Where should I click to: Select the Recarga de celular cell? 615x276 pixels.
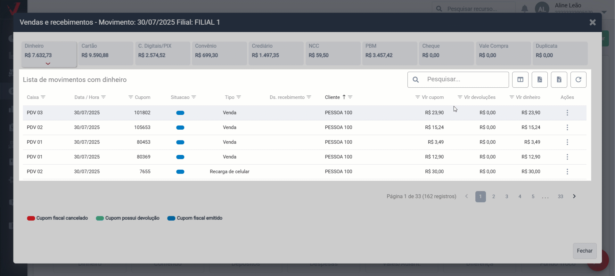point(229,172)
